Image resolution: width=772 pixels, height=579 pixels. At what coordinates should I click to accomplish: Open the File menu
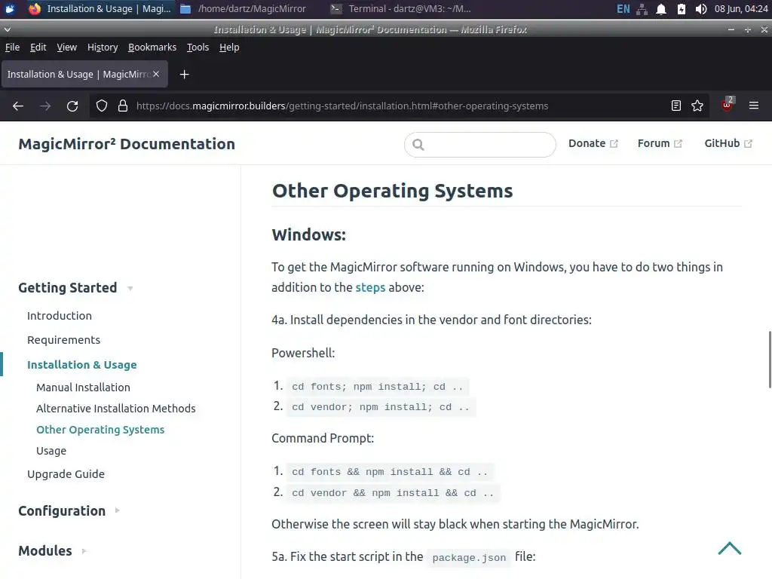coord(12,47)
